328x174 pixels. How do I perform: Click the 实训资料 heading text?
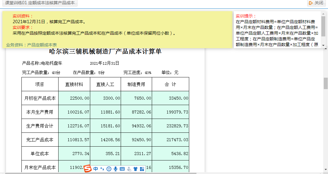[23, 16]
